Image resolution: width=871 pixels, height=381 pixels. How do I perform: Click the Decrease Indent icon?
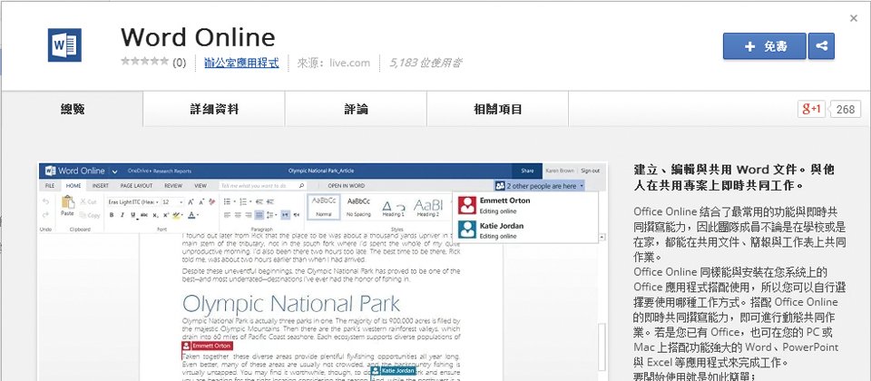[x=259, y=201]
